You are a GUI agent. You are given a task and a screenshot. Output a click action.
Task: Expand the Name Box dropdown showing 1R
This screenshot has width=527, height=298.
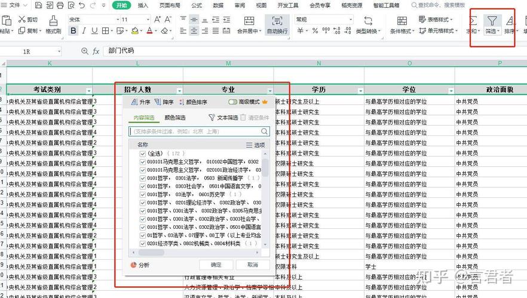point(59,52)
